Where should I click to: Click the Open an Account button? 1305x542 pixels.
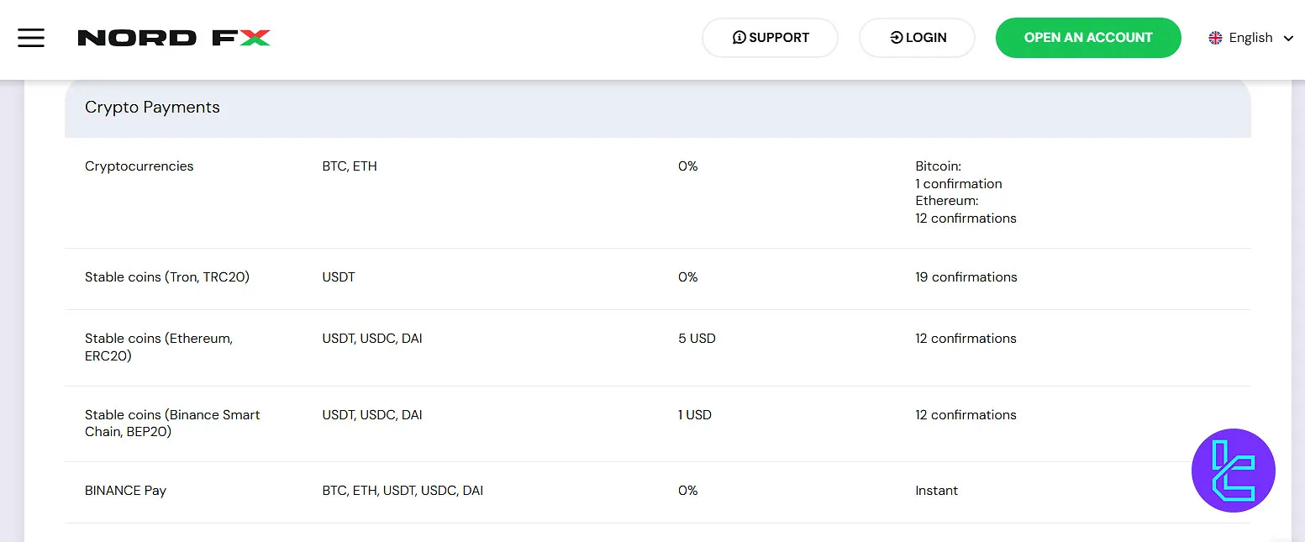(1088, 38)
